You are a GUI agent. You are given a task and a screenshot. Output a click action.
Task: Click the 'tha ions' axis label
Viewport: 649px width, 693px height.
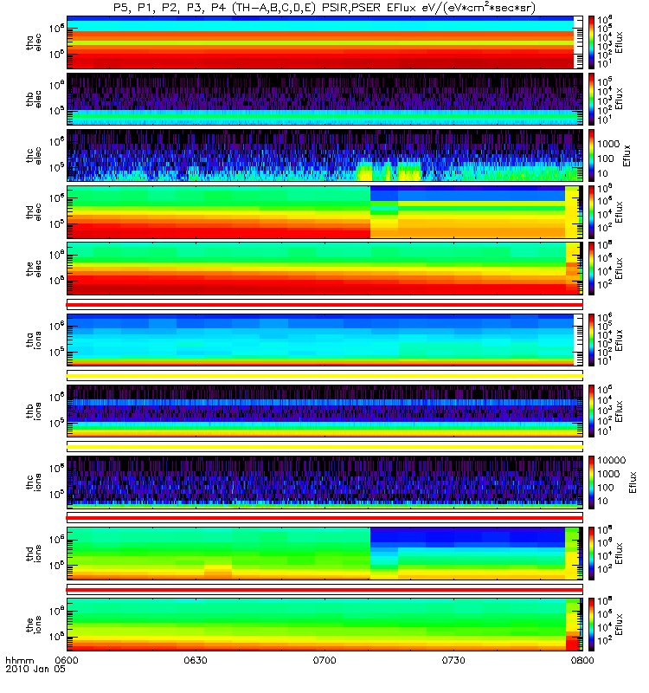[34, 340]
